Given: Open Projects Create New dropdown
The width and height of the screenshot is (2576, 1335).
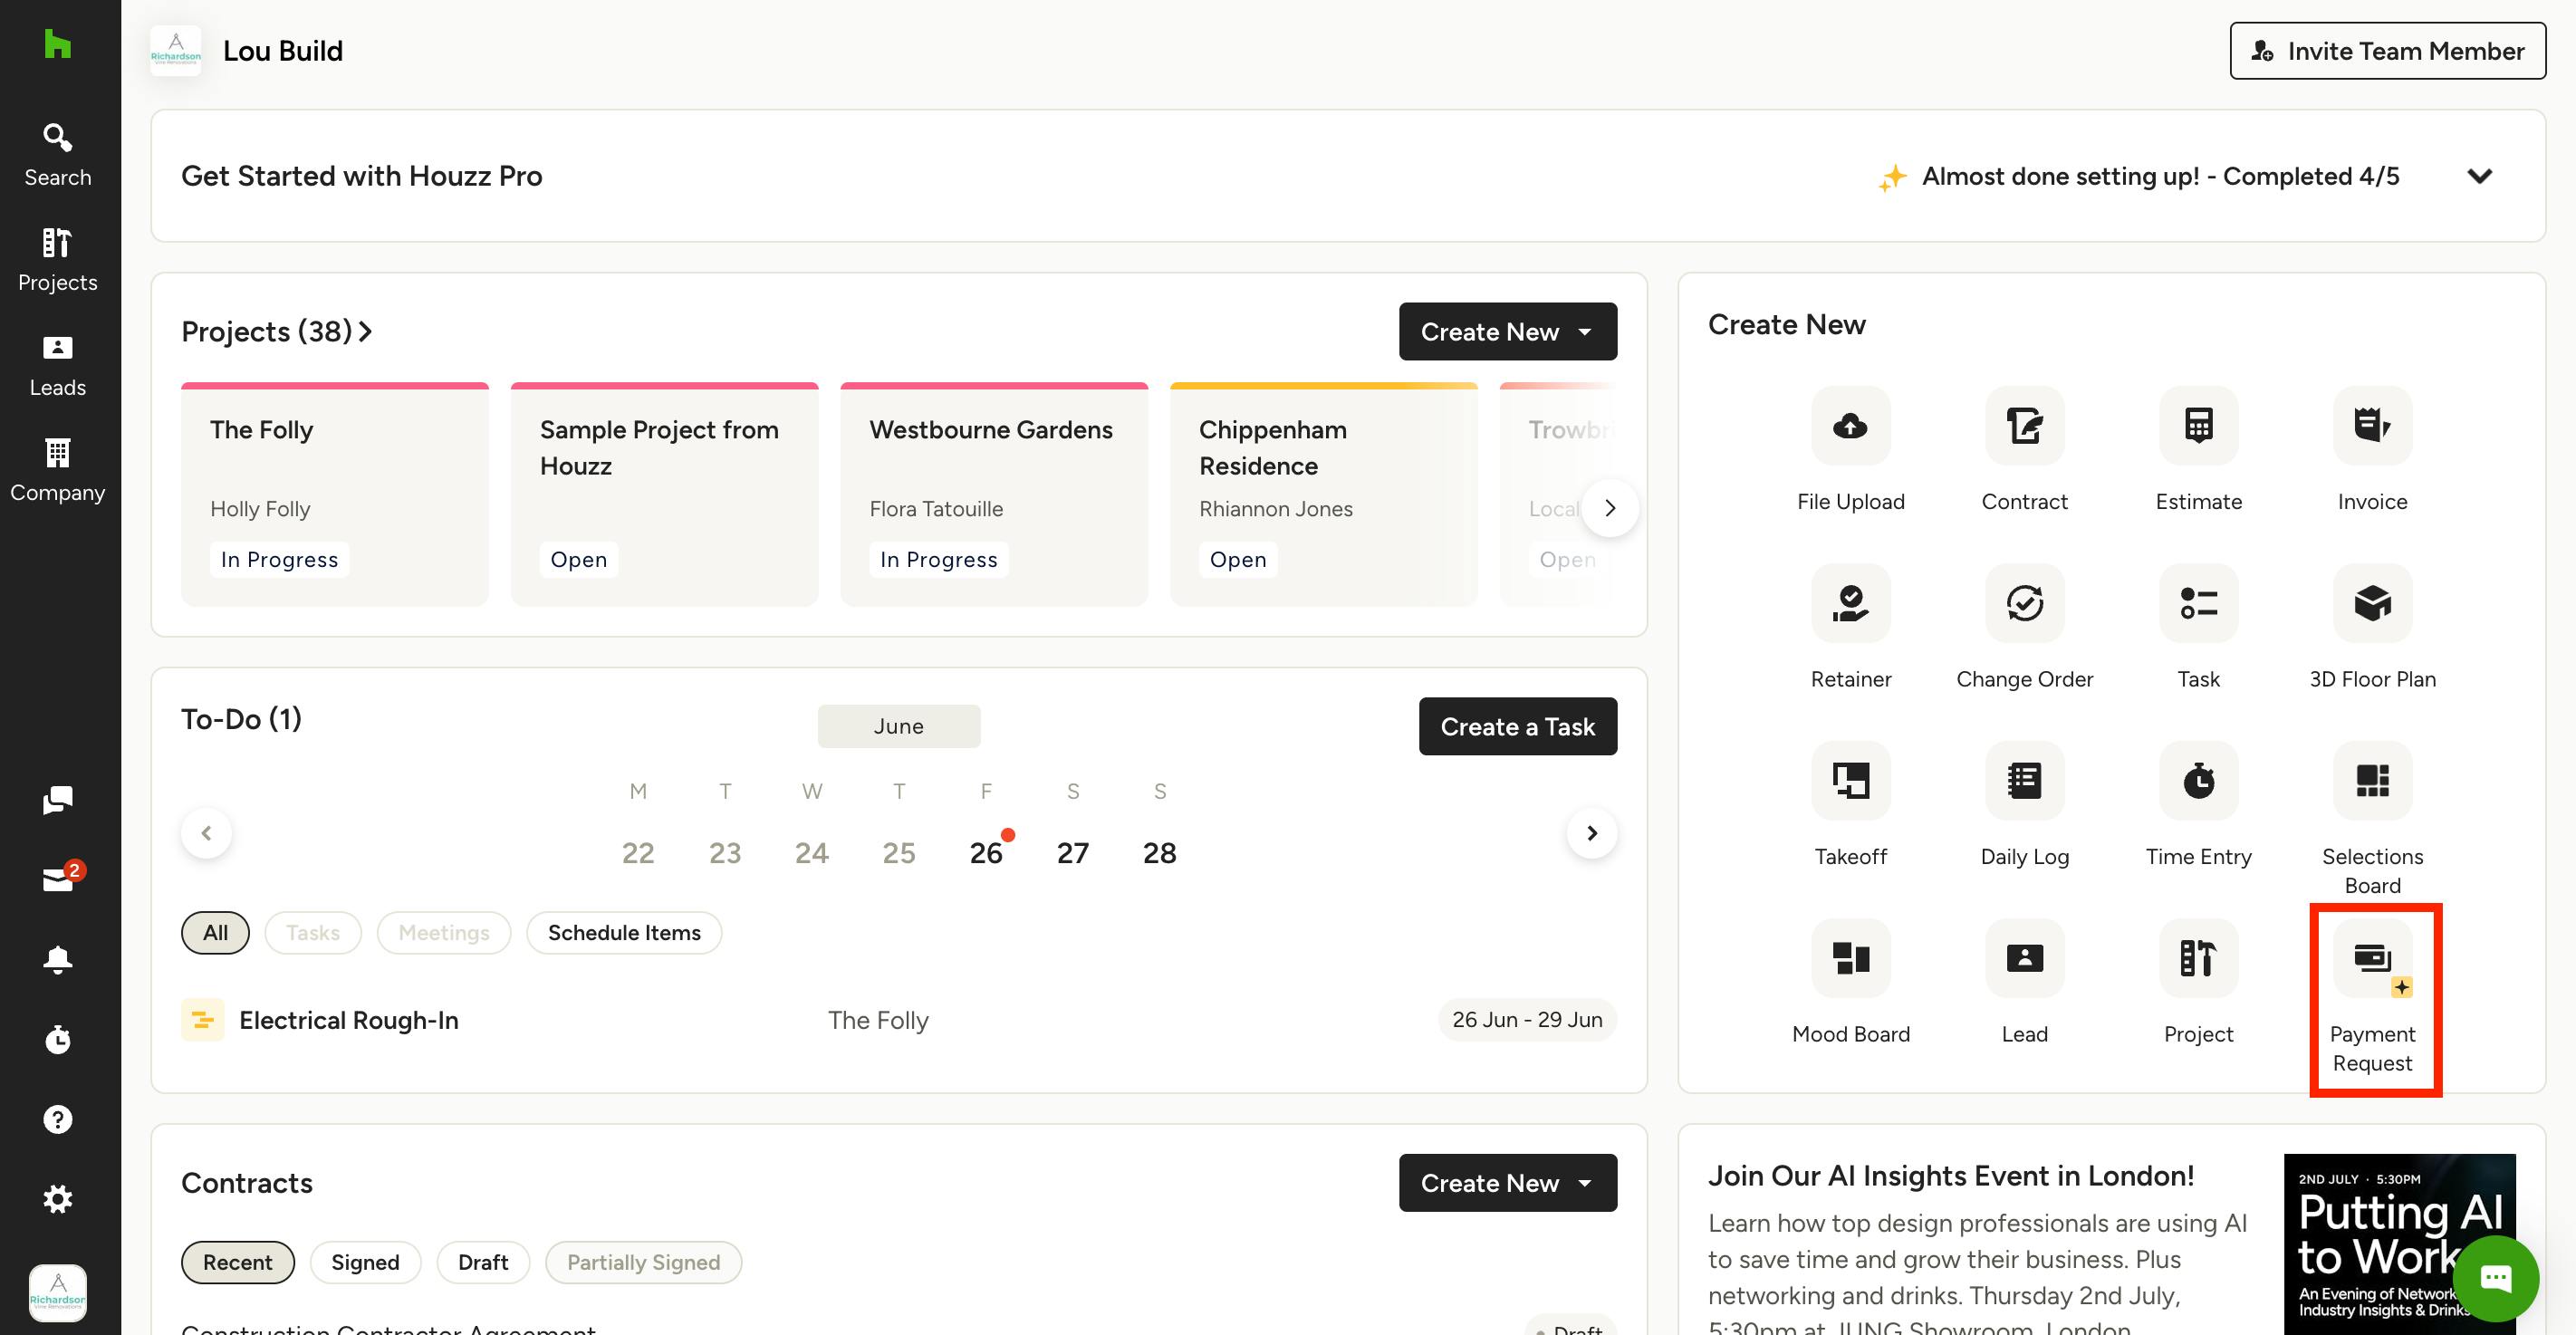Looking at the screenshot, I should (1507, 331).
